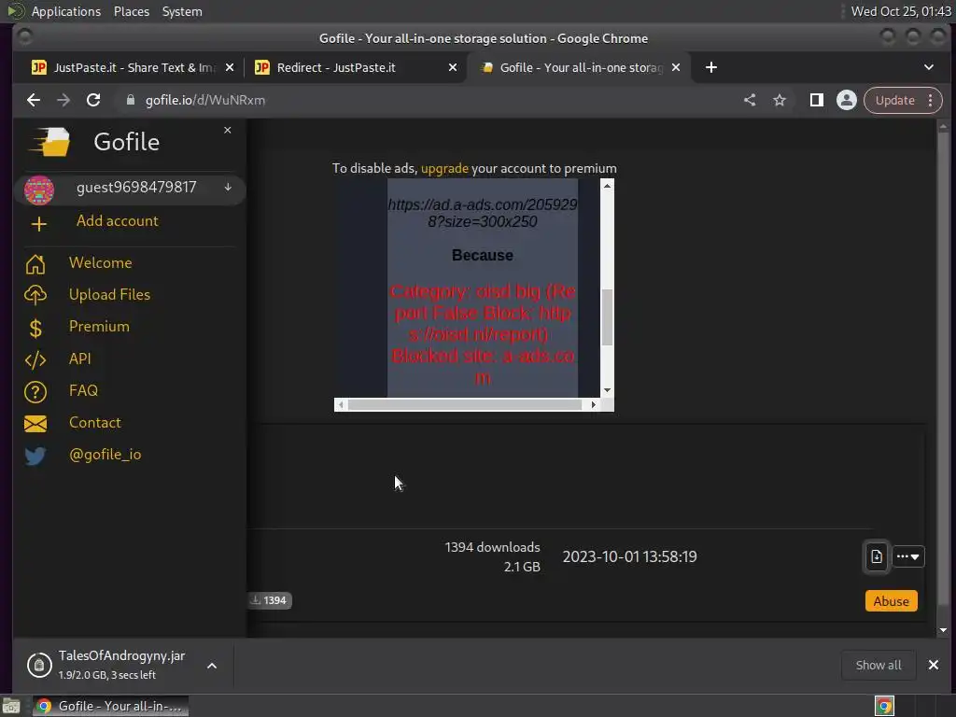This screenshot has height=717, width=956.
Task: Click the 1394 download count badge
Action: point(270,600)
